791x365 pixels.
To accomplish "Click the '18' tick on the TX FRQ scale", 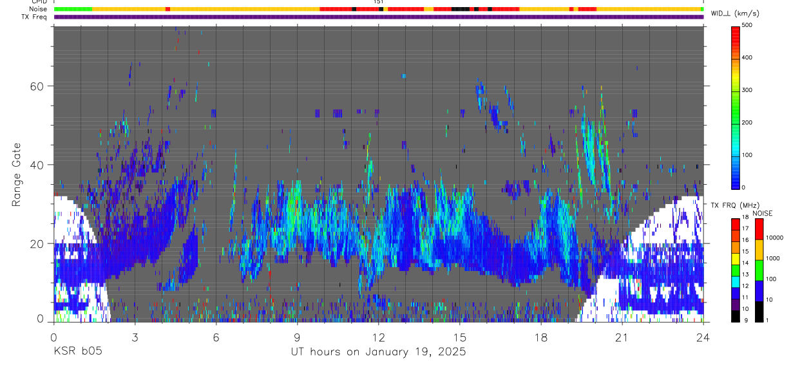I will (745, 218).
